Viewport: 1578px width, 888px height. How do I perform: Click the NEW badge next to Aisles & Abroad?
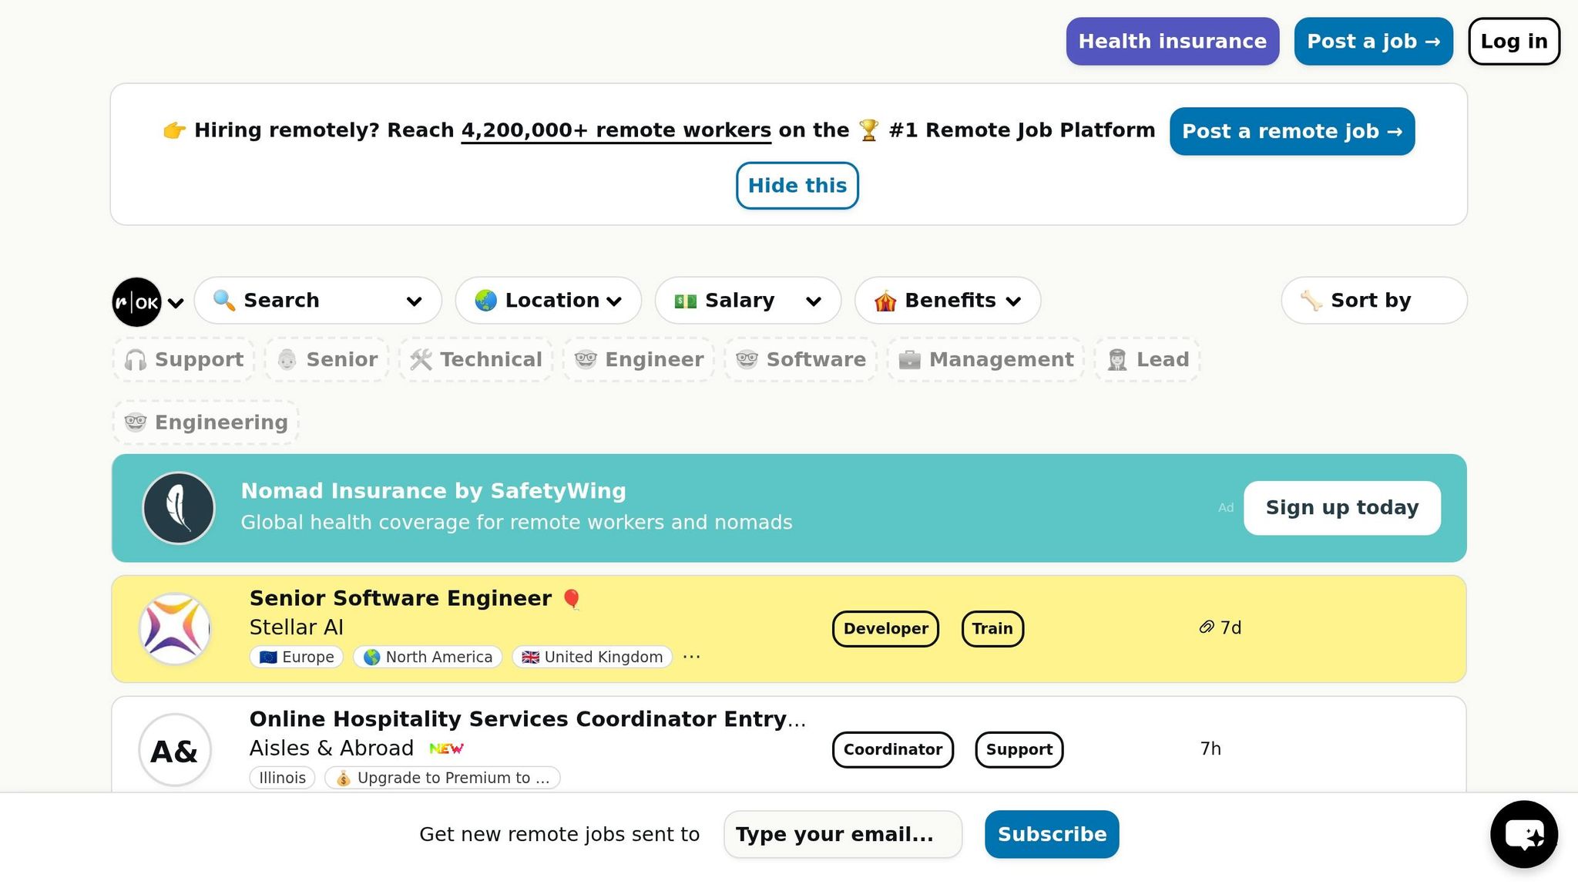(446, 748)
